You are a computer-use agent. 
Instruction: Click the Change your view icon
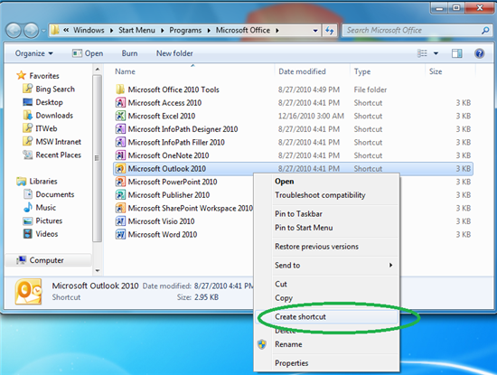point(422,53)
